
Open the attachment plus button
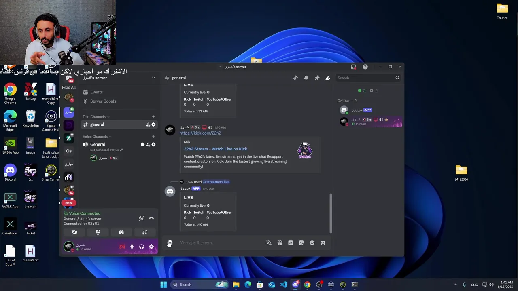[x=170, y=243]
